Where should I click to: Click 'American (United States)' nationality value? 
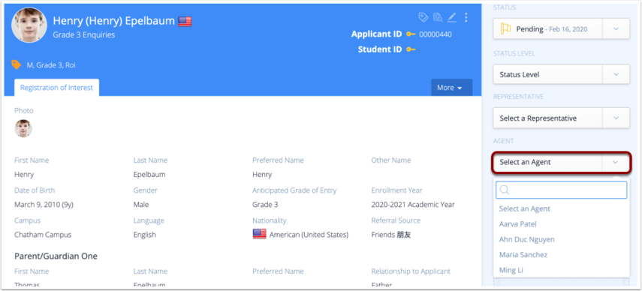click(x=309, y=235)
